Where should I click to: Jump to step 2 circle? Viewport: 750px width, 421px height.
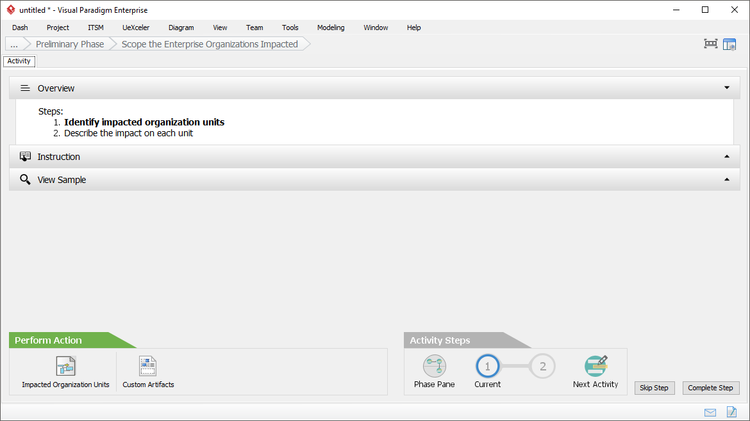[542, 366]
